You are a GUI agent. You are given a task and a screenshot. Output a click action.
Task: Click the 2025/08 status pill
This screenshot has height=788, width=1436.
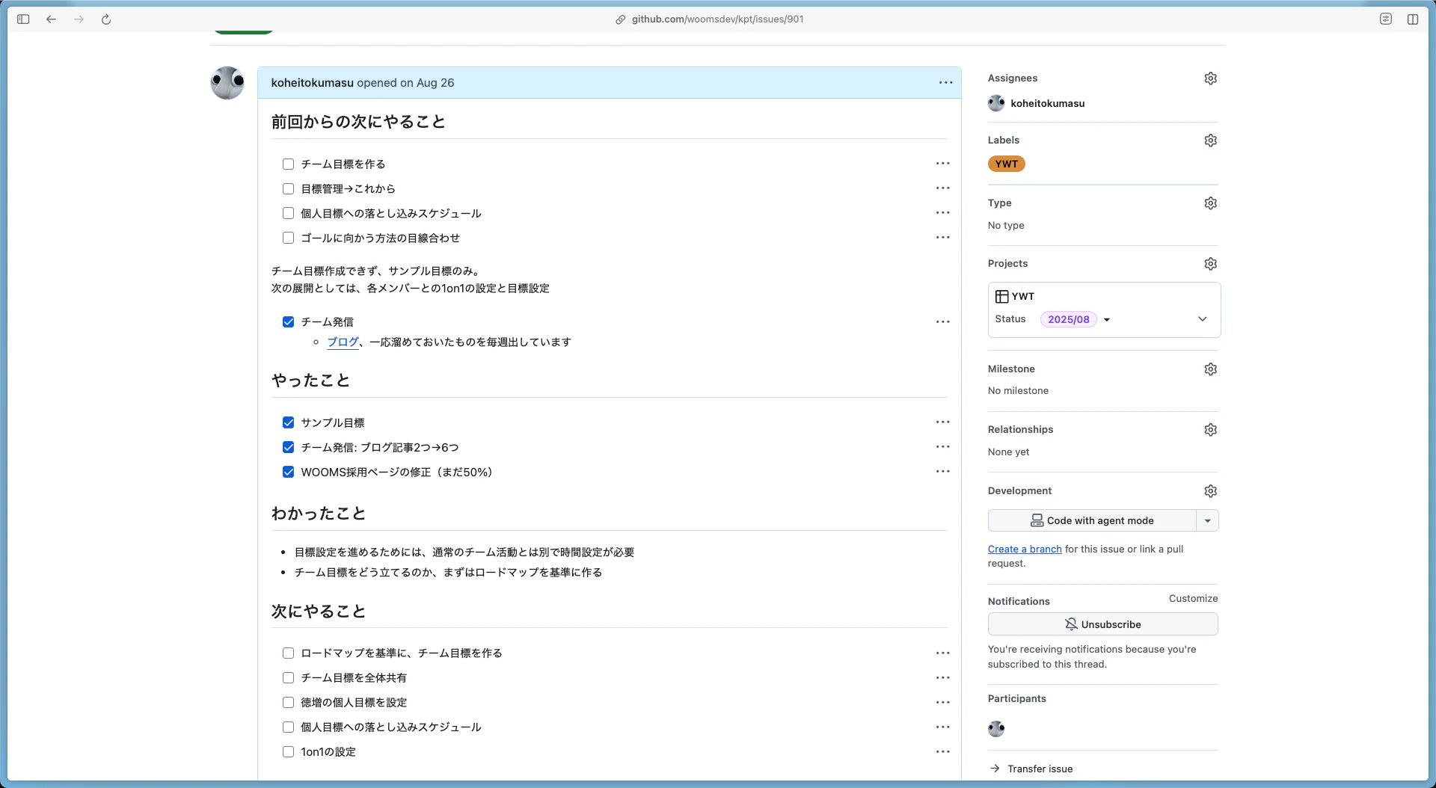click(1068, 320)
